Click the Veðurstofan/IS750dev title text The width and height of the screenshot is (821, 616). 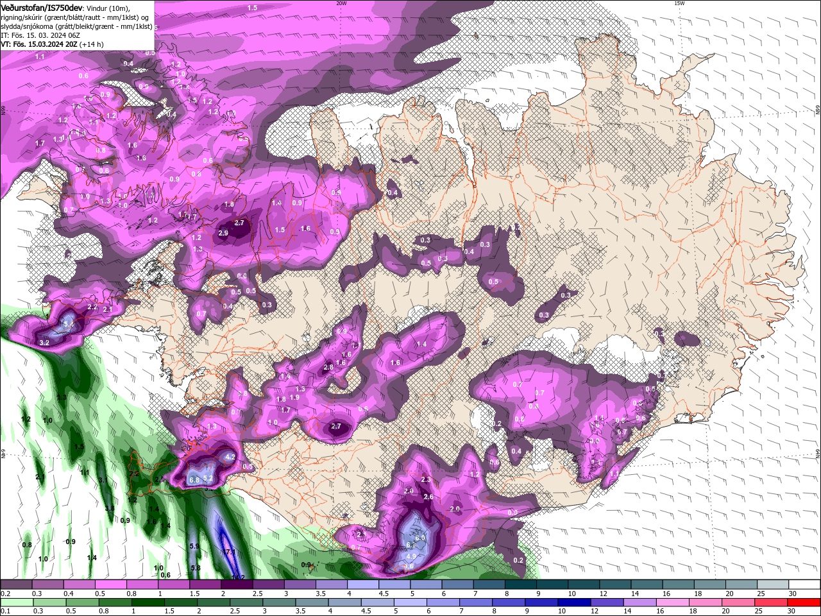point(42,8)
